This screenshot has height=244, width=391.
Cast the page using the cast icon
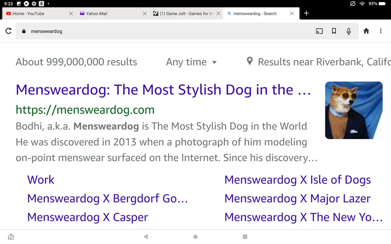319,31
